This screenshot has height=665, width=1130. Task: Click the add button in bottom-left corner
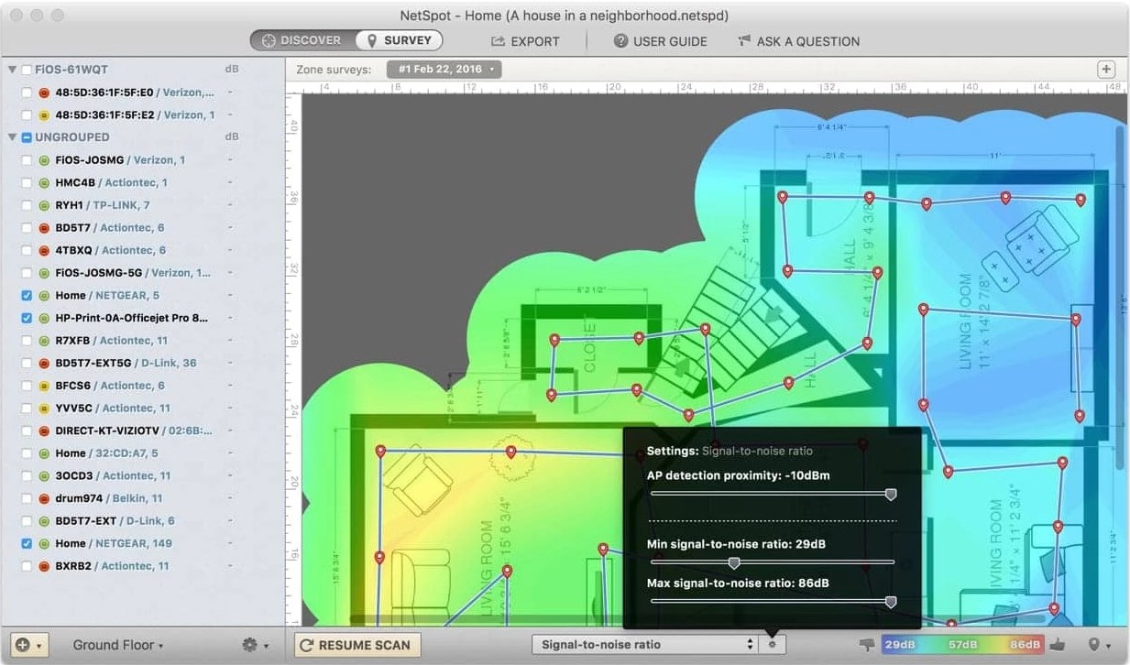[28, 645]
